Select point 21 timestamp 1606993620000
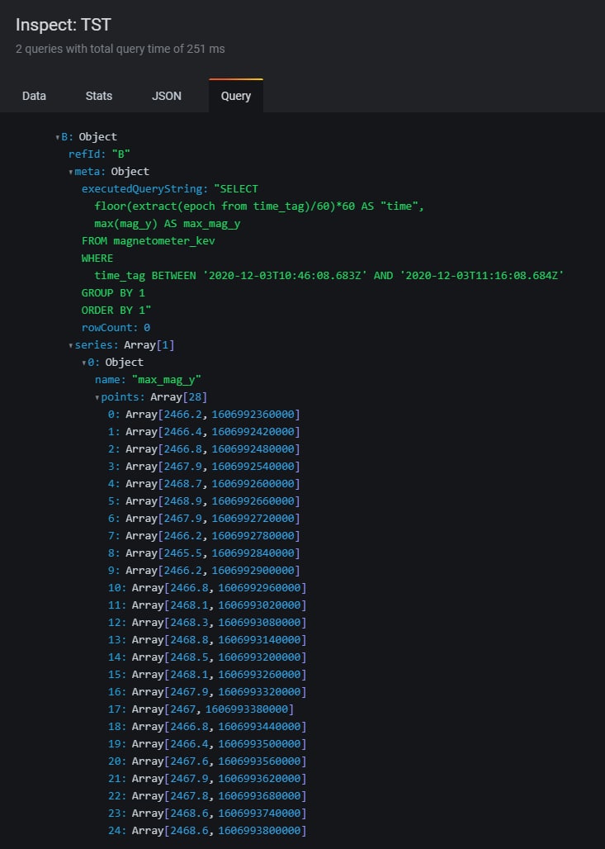Viewport: 605px width, 849px height. 260,778
